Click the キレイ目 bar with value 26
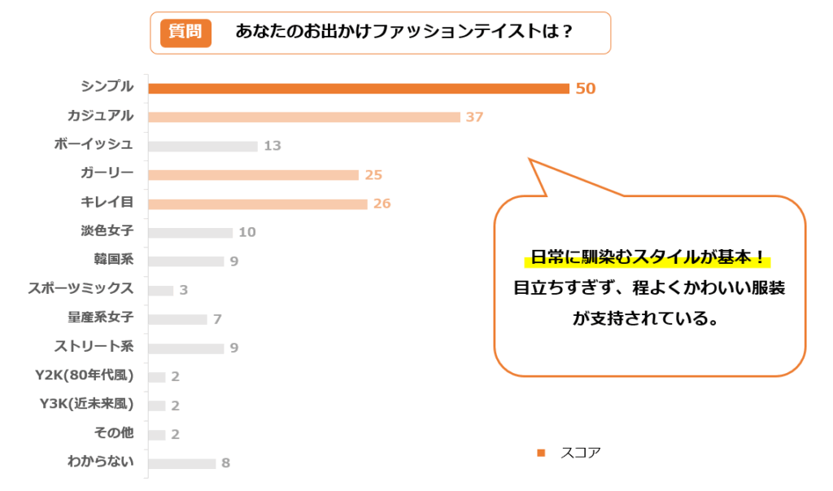This screenshot has width=833, height=491. coord(257,204)
